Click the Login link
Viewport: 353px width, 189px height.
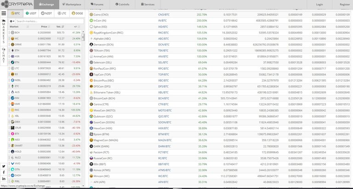point(319,4)
